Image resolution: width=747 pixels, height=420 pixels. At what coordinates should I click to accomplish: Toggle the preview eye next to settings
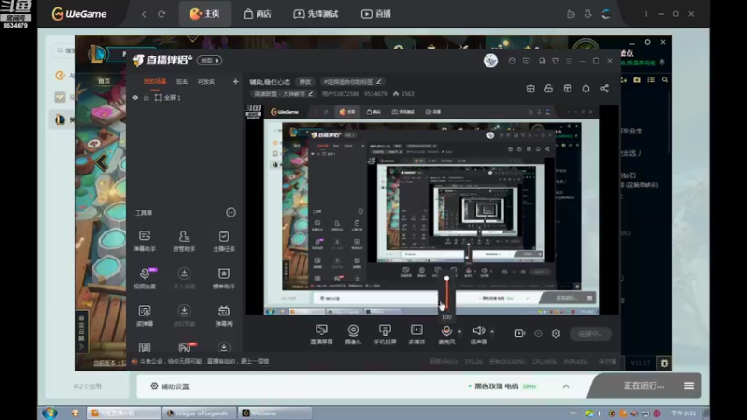(538, 334)
